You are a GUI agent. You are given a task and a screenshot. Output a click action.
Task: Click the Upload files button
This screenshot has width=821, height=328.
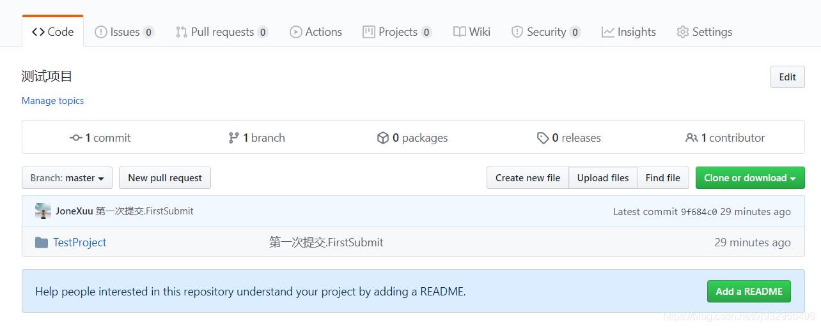pos(603,178)
